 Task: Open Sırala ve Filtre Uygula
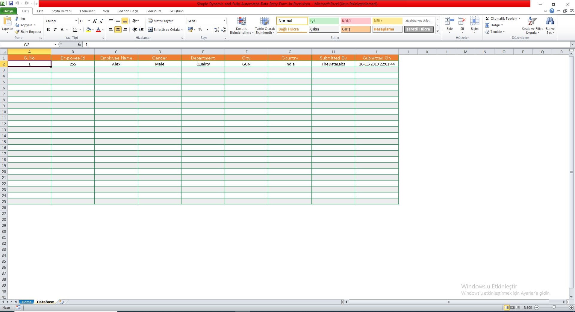click(532, 25)
